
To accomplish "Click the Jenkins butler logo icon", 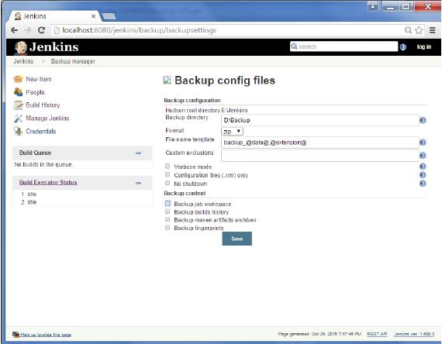I will tap(21, 47).
